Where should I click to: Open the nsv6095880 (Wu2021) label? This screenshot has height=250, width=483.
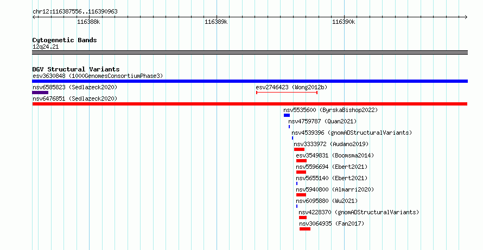[x=327, y=201]
